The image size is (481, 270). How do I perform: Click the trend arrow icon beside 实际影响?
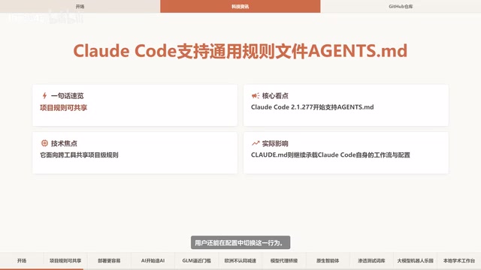pos(256,143)
